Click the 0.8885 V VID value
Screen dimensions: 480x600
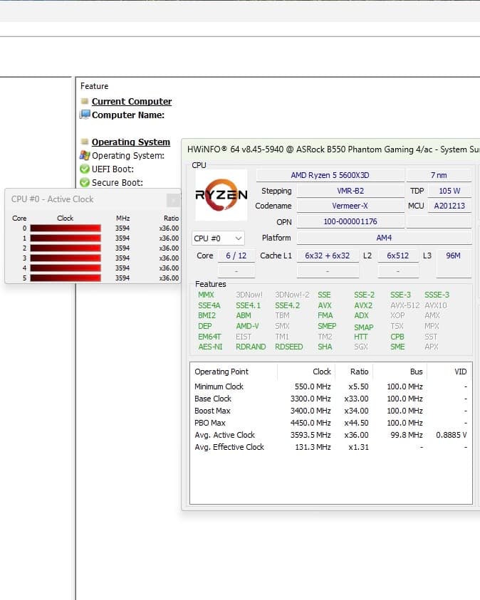point(452,435)
